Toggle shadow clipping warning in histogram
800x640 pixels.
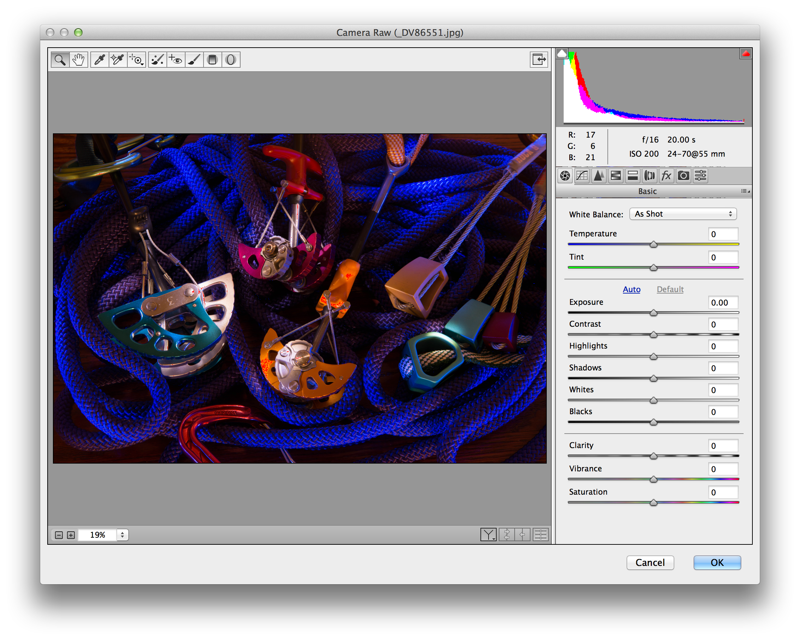tap(562, 54)
